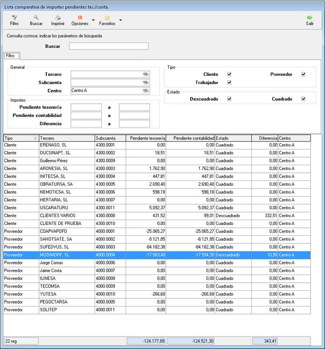Image resolution: width=325 pixels, height=349 pixels.
Task: Select the ERENASO, SL row
Action: (157, 145)
